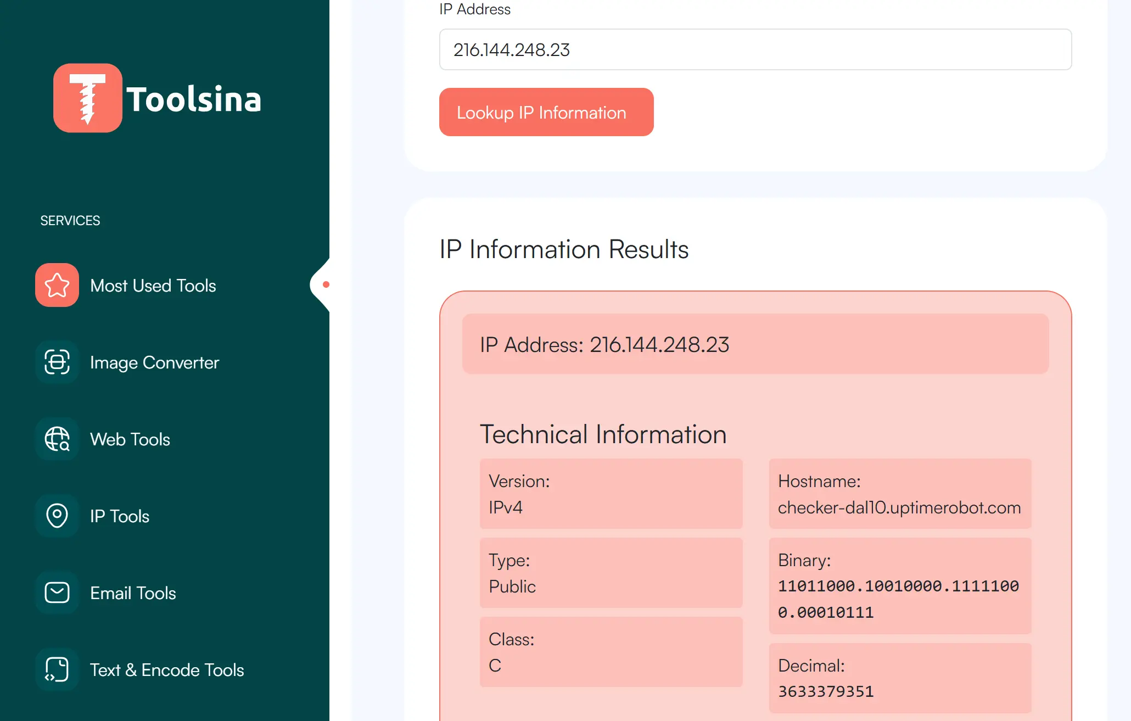Click the IP Address 216.144.248.23 result banner
1131x721 pixels.
coord(755,344)
